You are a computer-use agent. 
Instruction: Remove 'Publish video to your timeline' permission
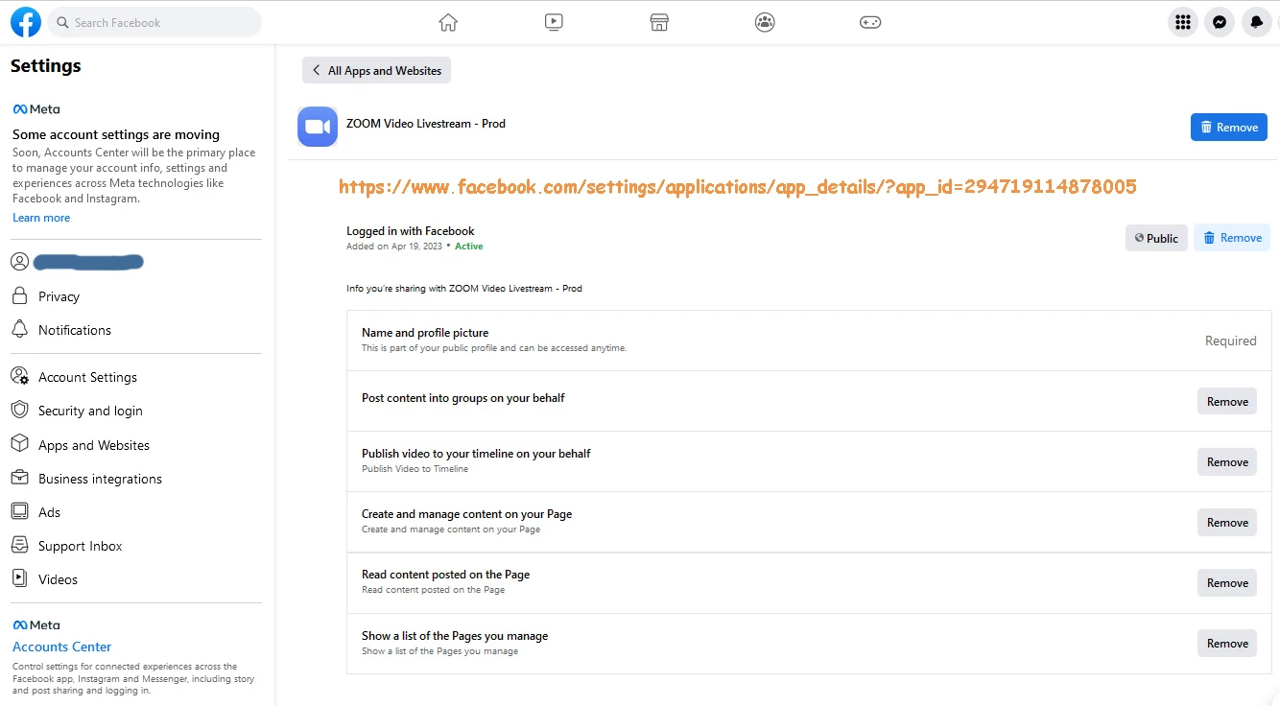pyautogui.click(x=1227, y=461)
